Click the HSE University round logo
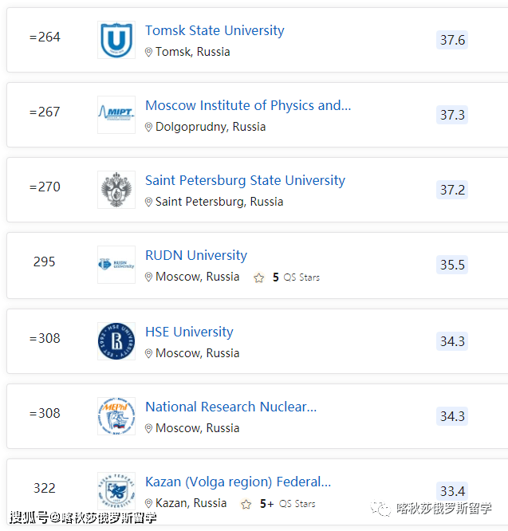Viewport: 508px width, 531px height. (x=116, y=341)
